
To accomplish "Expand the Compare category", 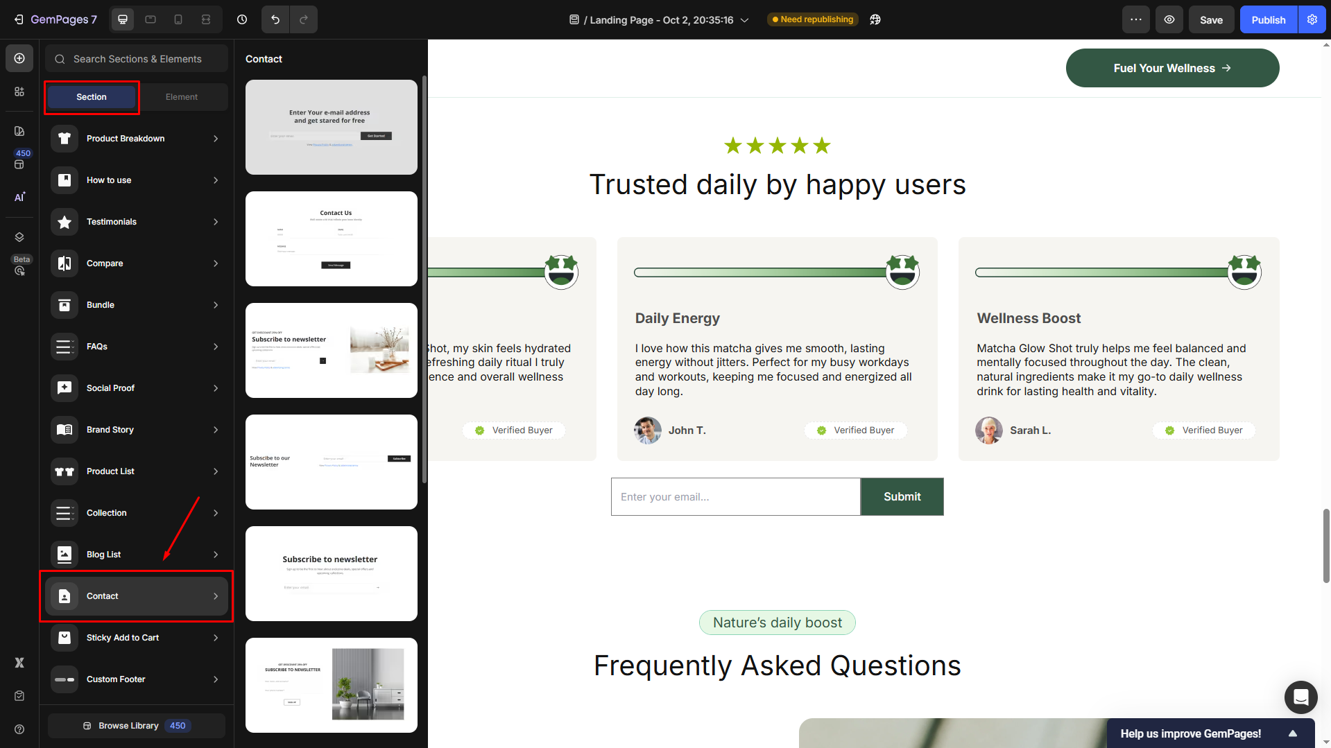I will click(x=137, y=263).
